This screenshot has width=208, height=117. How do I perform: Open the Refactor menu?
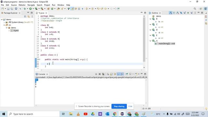(22, 5)
